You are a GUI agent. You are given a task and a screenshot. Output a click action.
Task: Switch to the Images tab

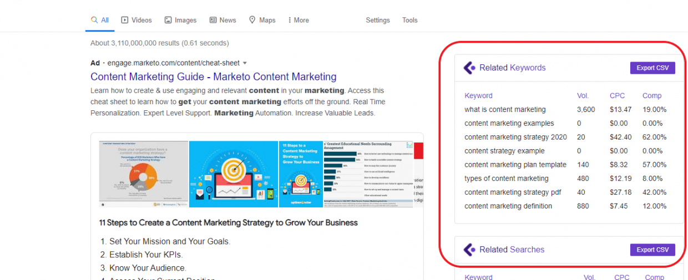181,20
